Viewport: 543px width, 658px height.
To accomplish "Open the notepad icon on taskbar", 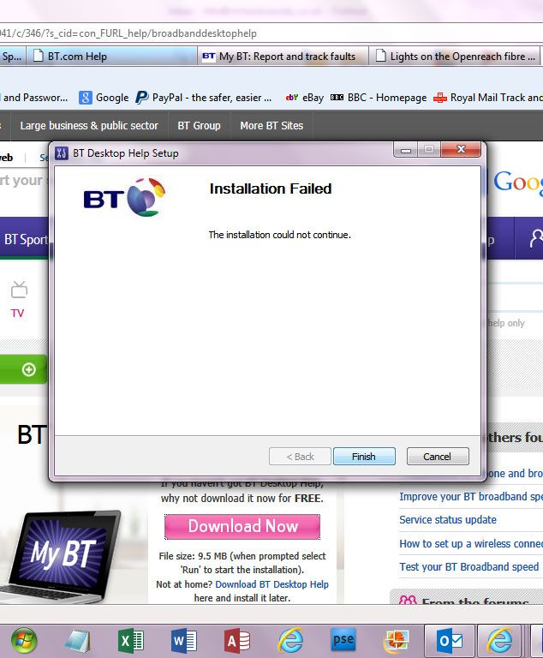I will coord(78,641).
